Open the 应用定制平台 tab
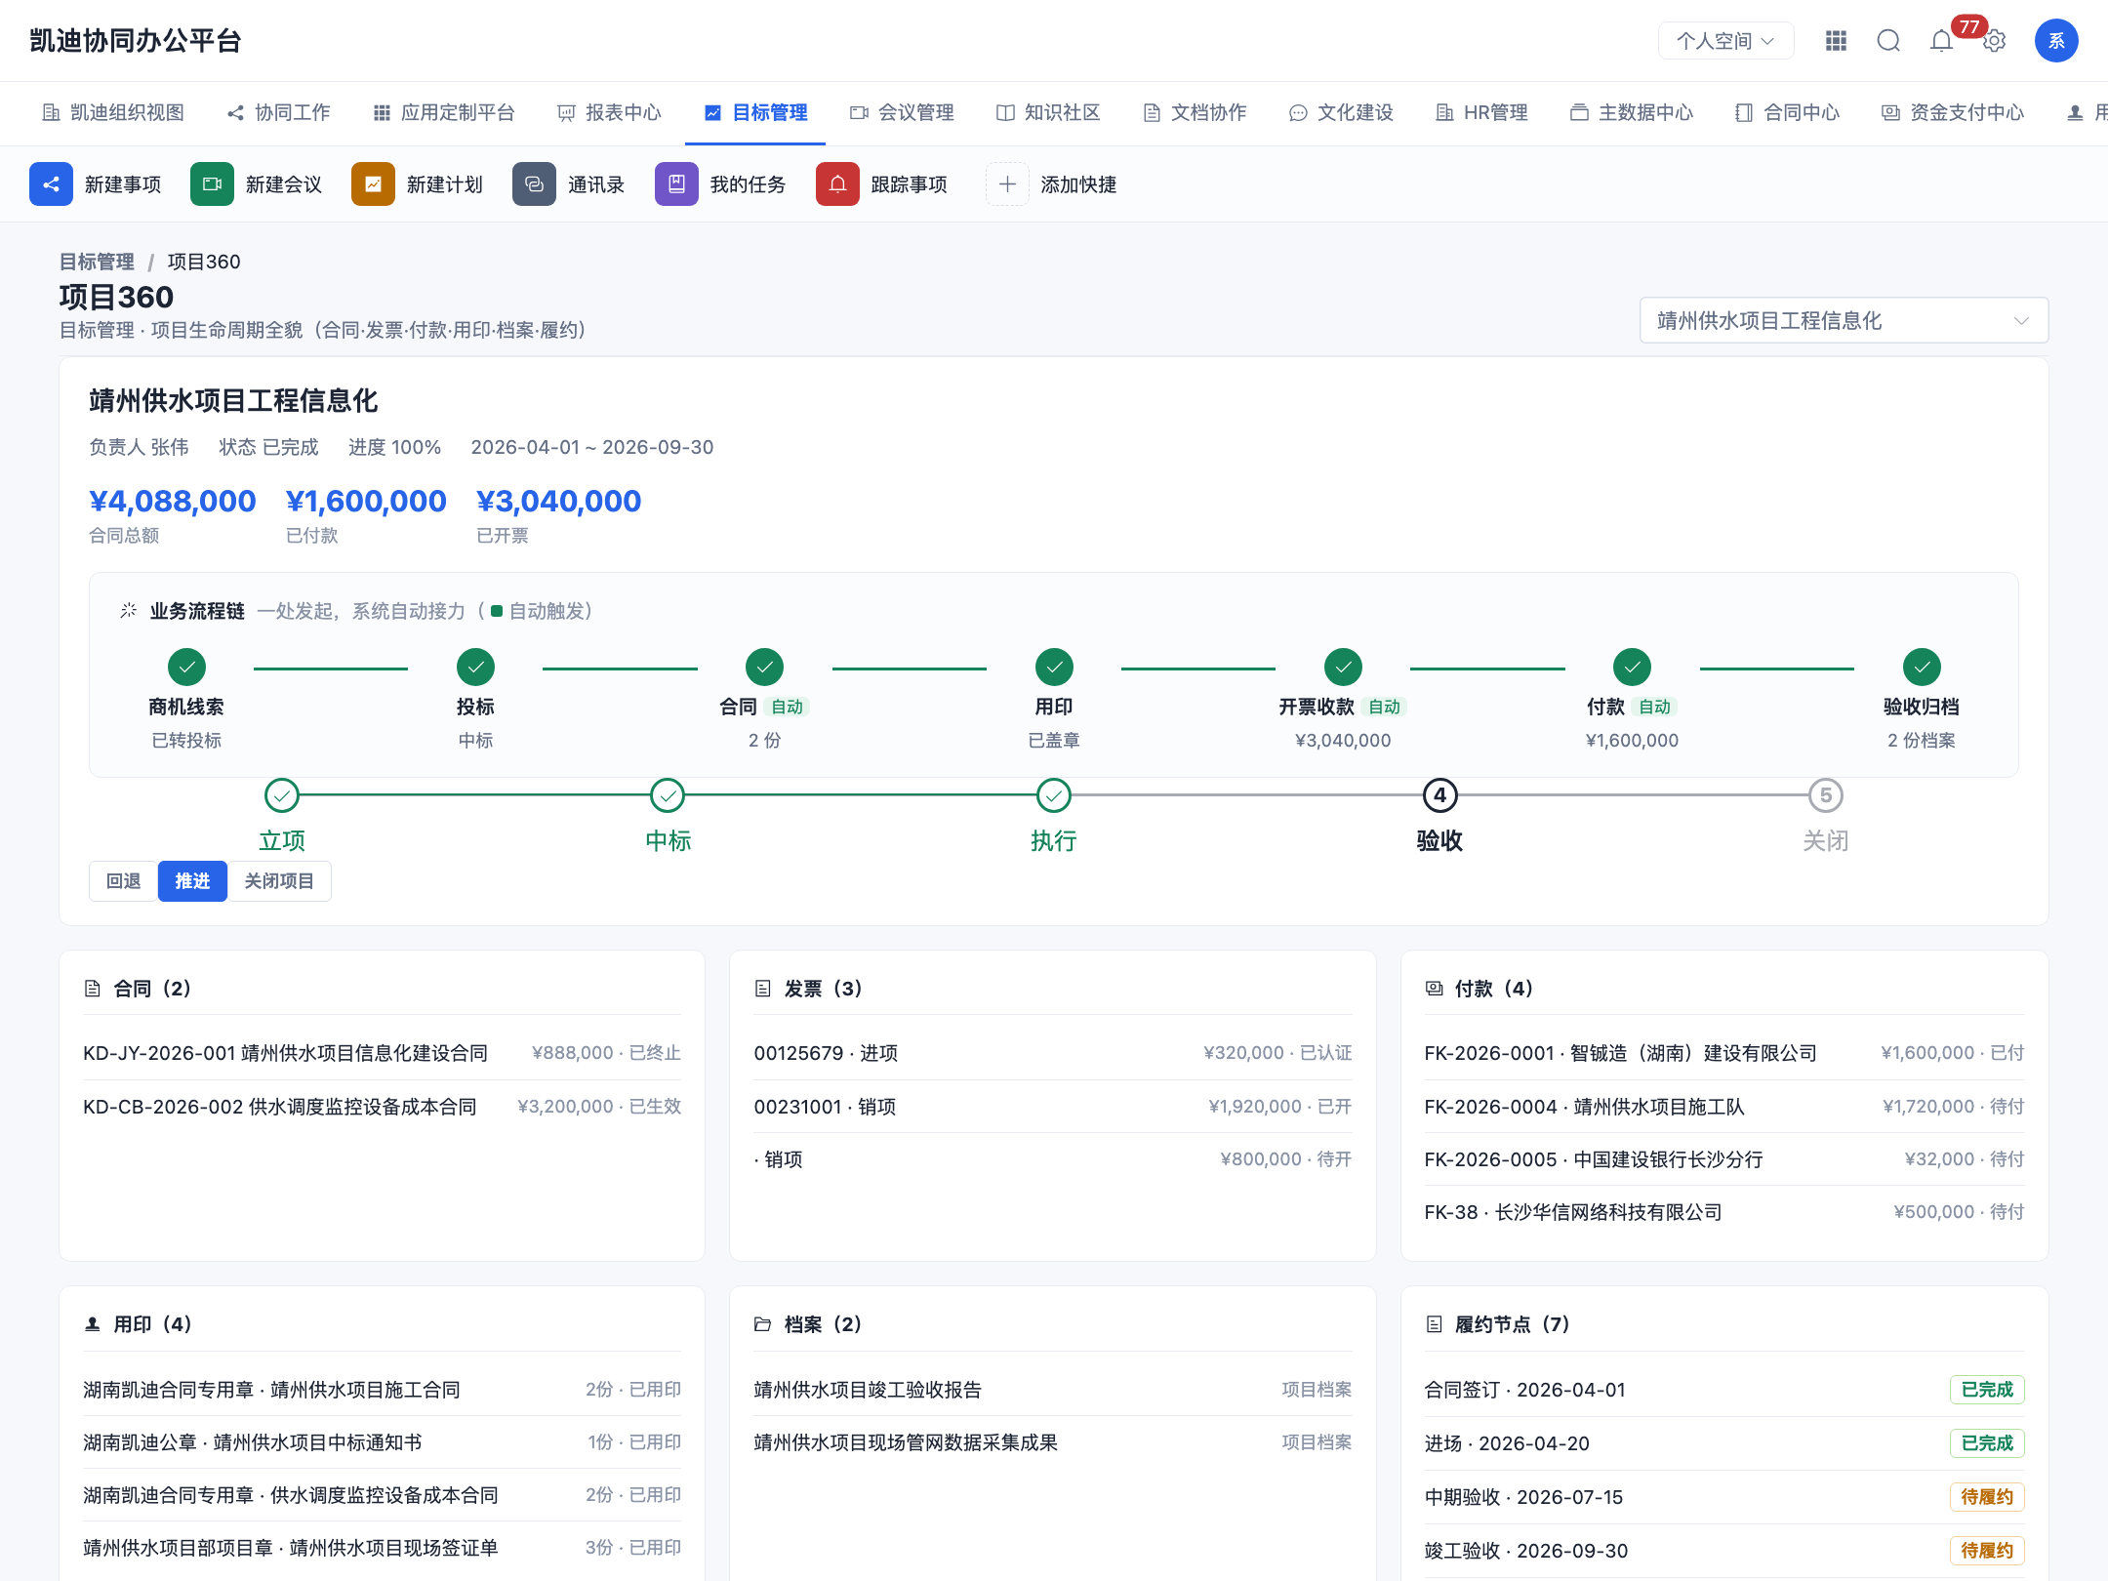 [444, 113]
